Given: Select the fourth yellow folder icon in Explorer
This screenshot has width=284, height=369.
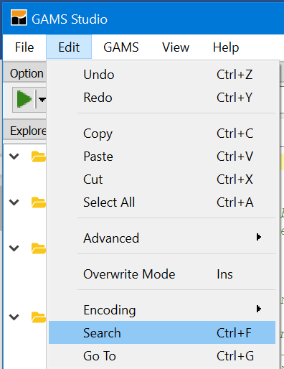Looking at the screenshot, I should [x=39, y=317].
